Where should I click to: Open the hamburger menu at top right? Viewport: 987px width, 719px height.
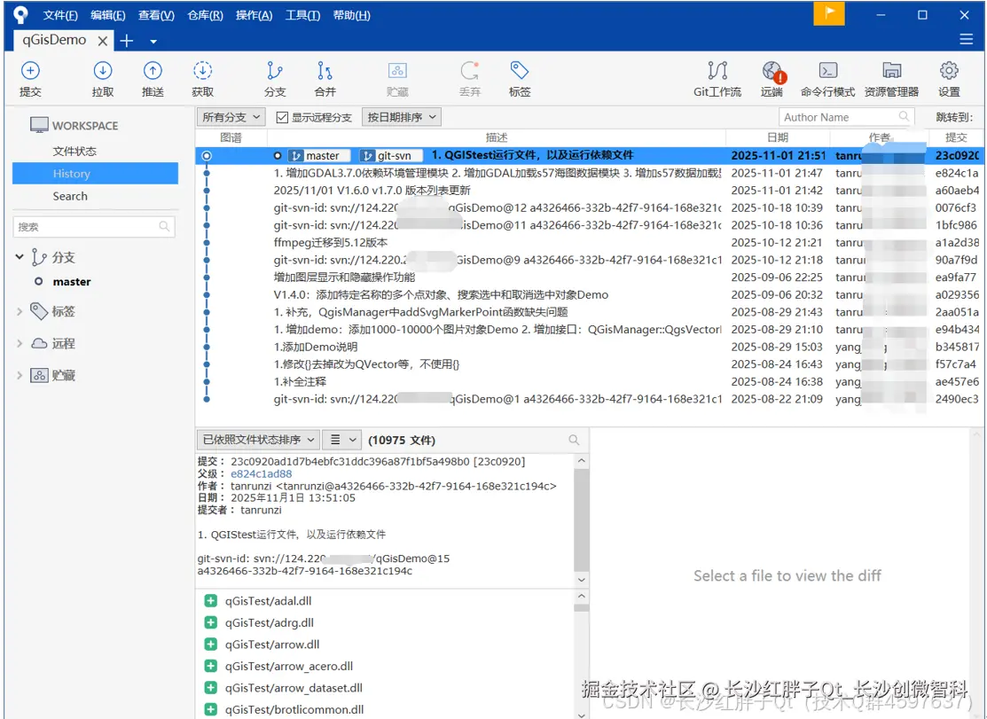[x=967, y=40]
